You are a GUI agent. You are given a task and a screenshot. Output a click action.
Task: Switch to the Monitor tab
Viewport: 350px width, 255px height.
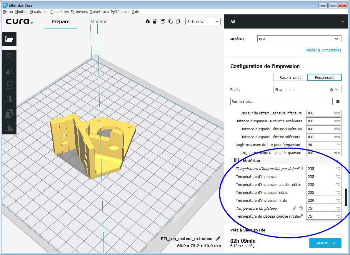(99, 21)
